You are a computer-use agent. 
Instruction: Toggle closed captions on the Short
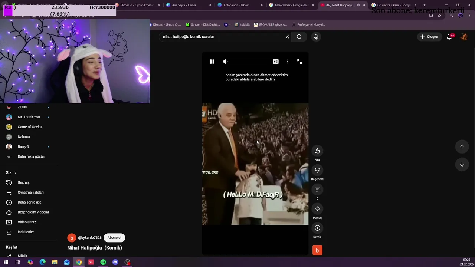click(x=276, y=62)
